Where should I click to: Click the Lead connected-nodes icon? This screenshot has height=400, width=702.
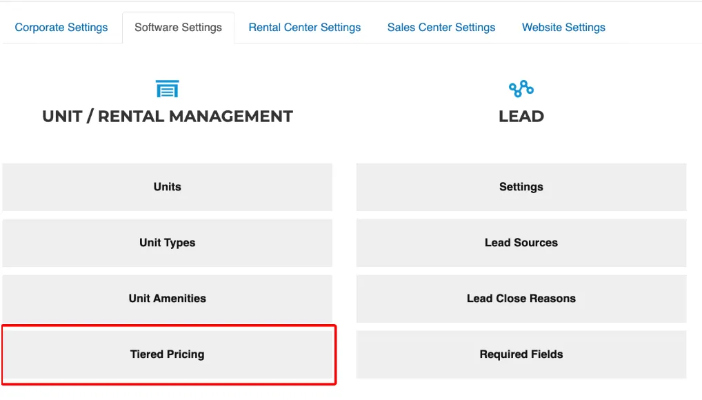pos(521,89)
